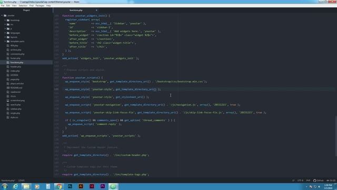Open Illustrator from the taskbar
This screenshot has height=190, width=337.
pyautogui.click(x=81, y=186)
